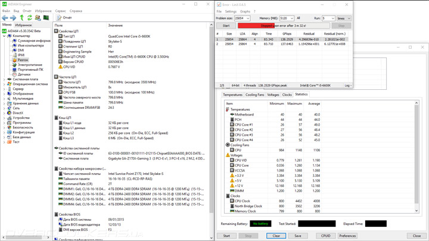Switch to the Cooling Fans tab
The height and width of the screenshot is (241, 429).
(x=255, y=95)
